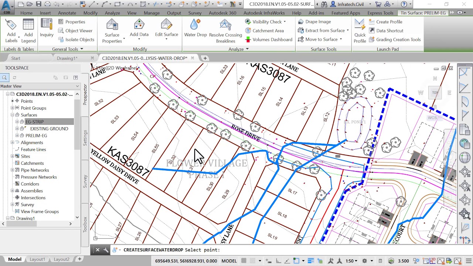Viewport: 473px width, 266px height.
Task: Click the customize wrench icon on command line
Action: pos(106,250)
